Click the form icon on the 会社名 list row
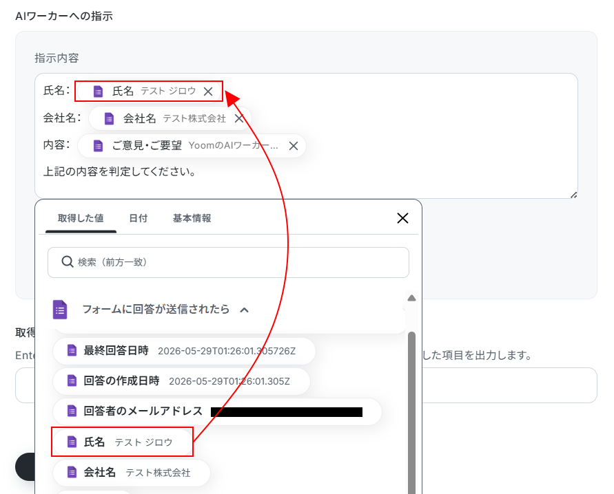The image size is (614, 494). pyautogui.click(x=72, y=472)
